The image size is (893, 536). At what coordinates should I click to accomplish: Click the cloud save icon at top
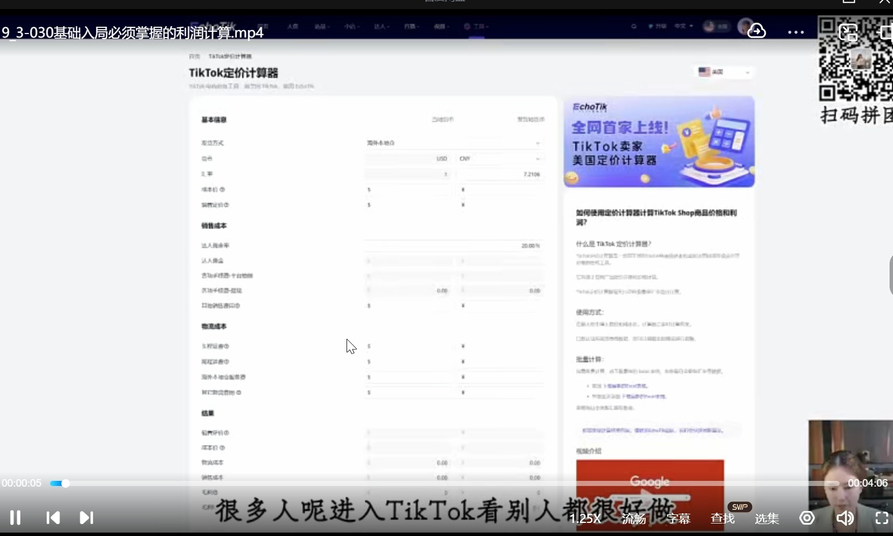(756, 31)
